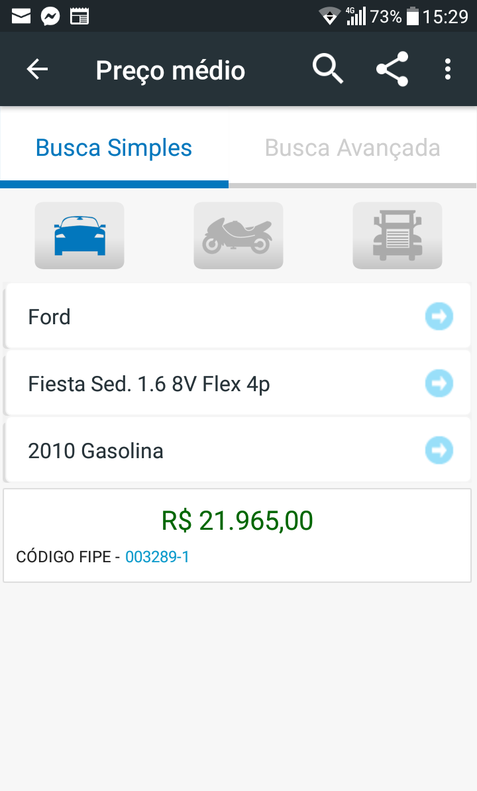Screen dimensions: 477x791
Task: Switch to the Busca Simples tab
Action: [x=114, y=148]
